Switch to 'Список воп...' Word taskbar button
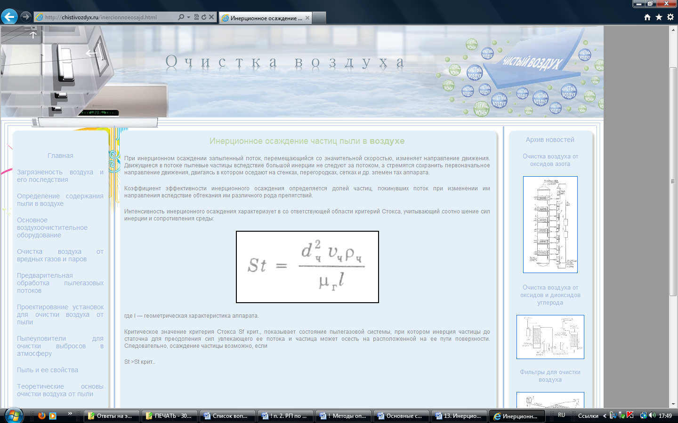678x423 pixels. (x=227, y=415)
